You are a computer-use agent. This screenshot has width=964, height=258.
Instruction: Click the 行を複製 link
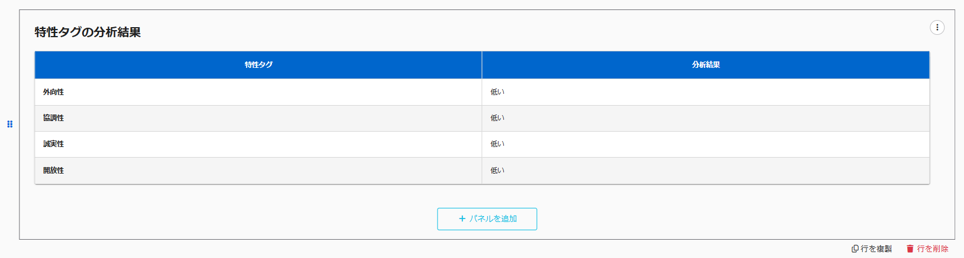point(876,249)
